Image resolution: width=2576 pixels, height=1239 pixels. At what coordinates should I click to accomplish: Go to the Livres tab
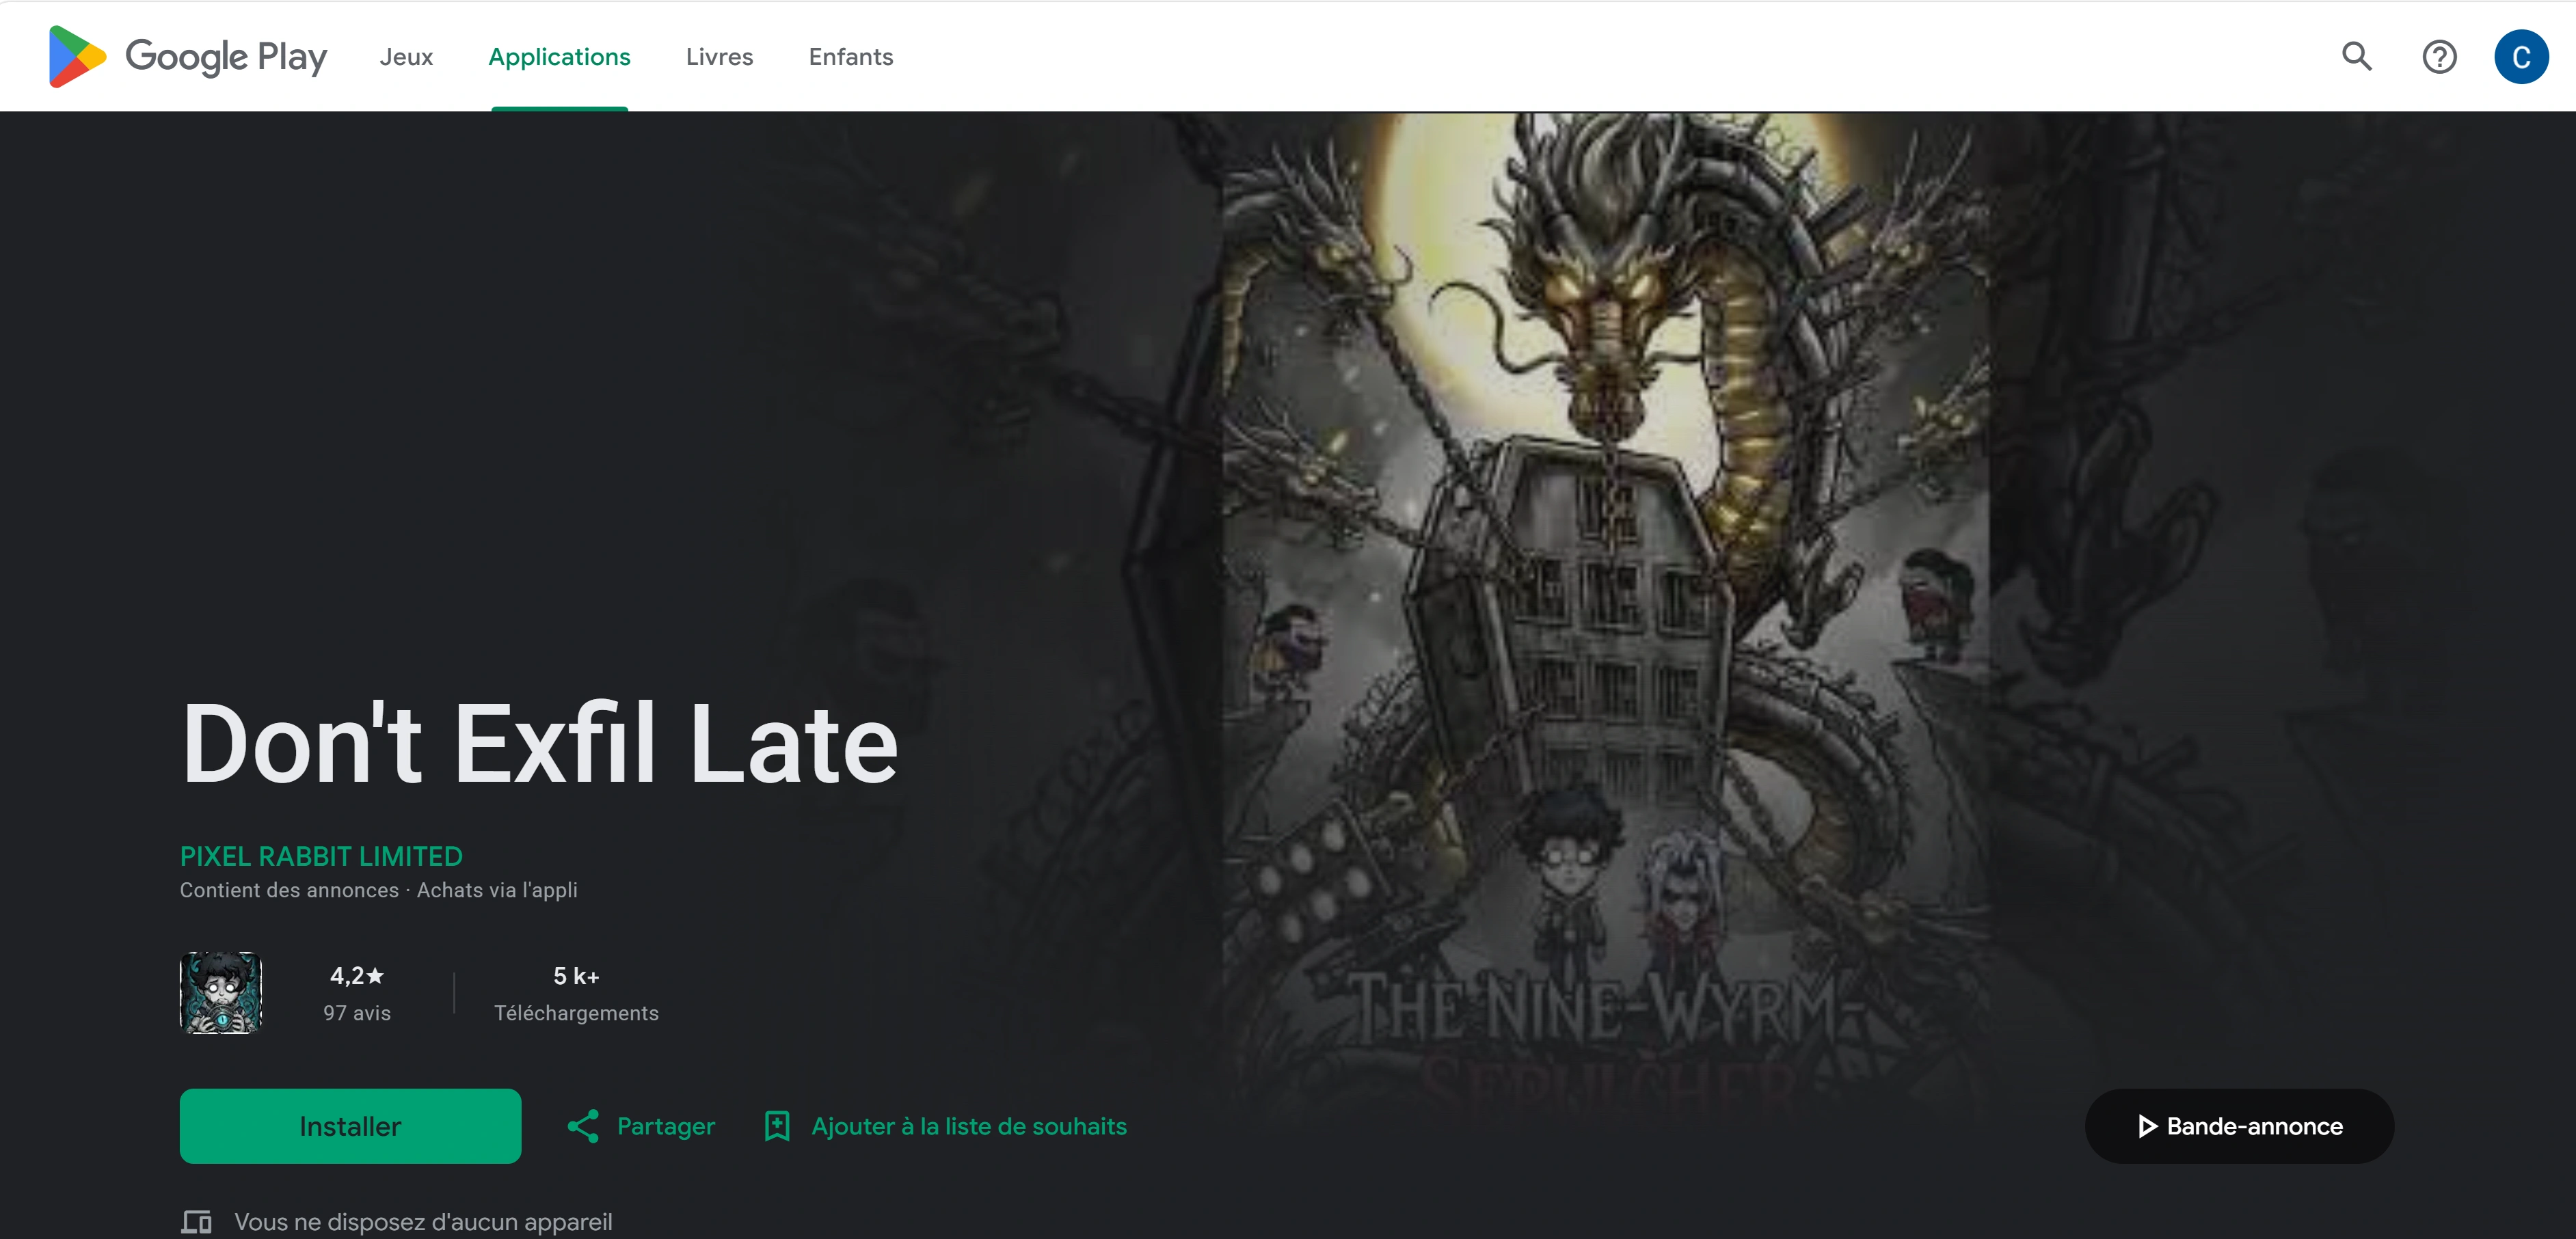[719, 57]
